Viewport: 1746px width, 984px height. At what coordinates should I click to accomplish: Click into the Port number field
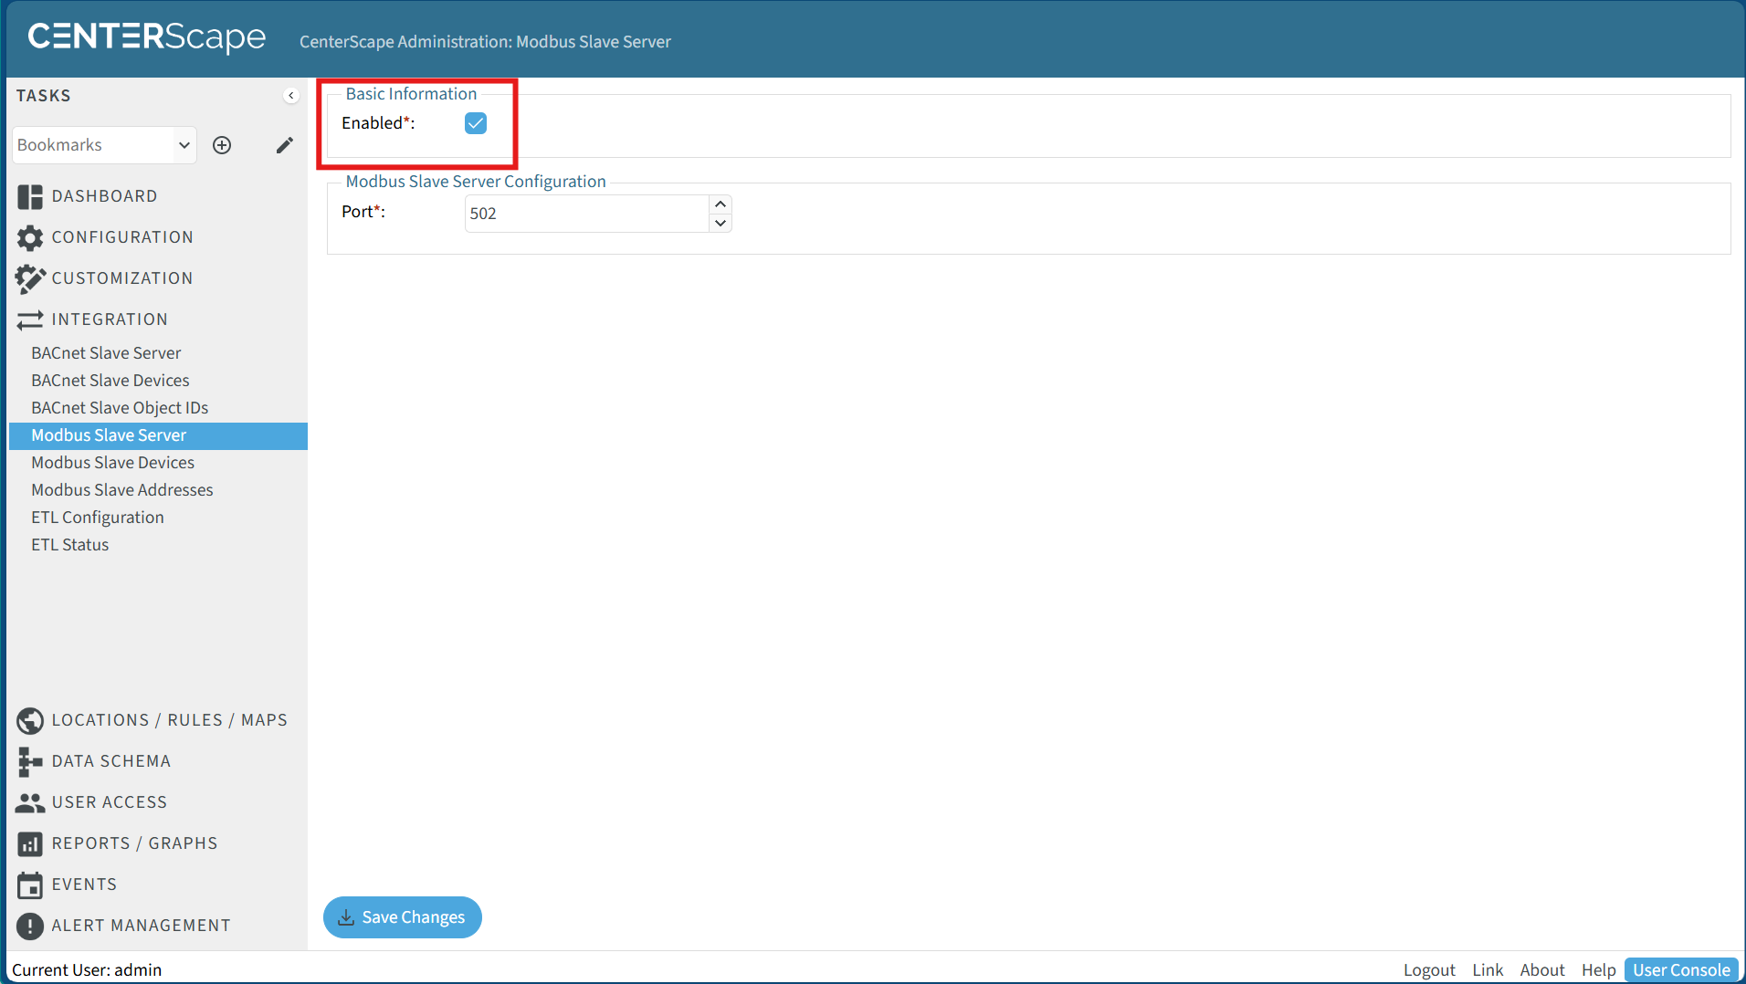click(x=586, y=214)
